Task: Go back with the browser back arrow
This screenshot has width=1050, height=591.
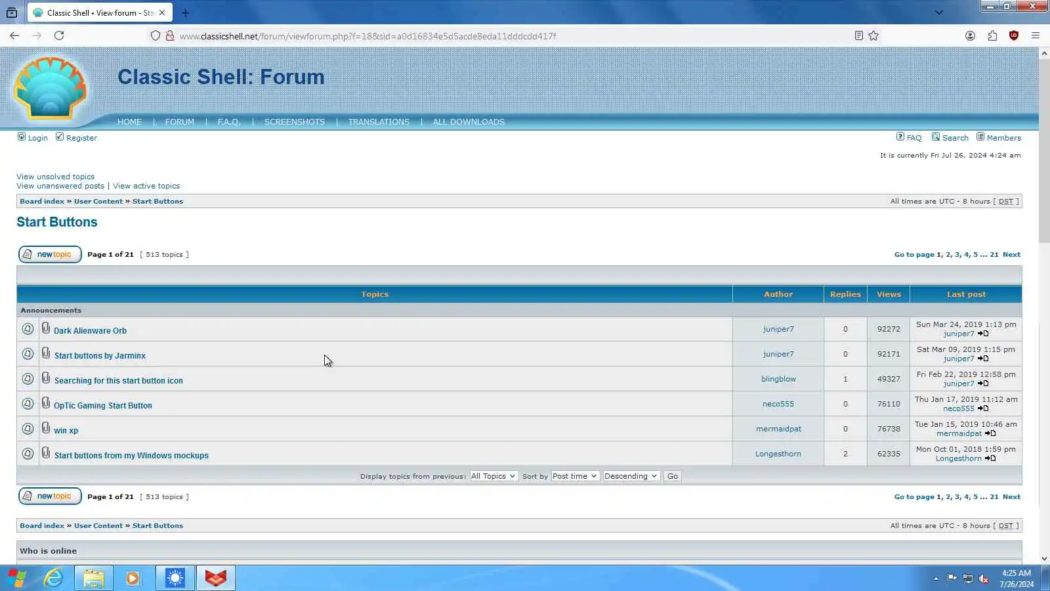Action: pos(14,35)
